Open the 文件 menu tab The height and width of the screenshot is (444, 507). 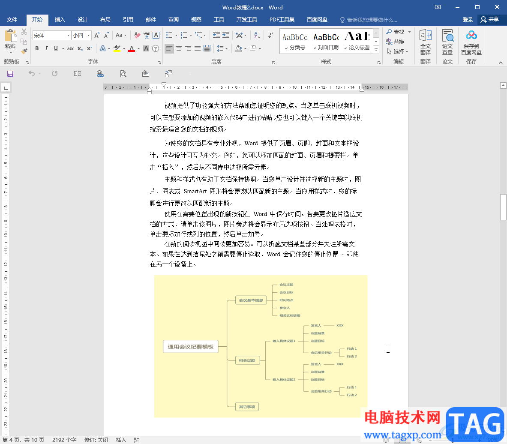click(12, 20)
